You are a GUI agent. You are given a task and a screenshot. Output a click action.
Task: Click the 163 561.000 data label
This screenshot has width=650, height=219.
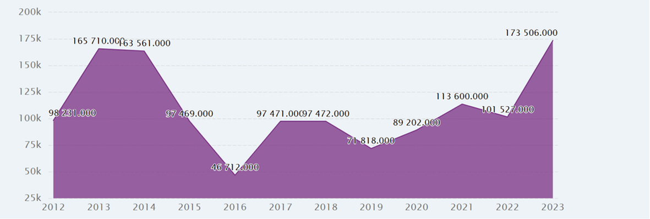[x=144, y=43]
